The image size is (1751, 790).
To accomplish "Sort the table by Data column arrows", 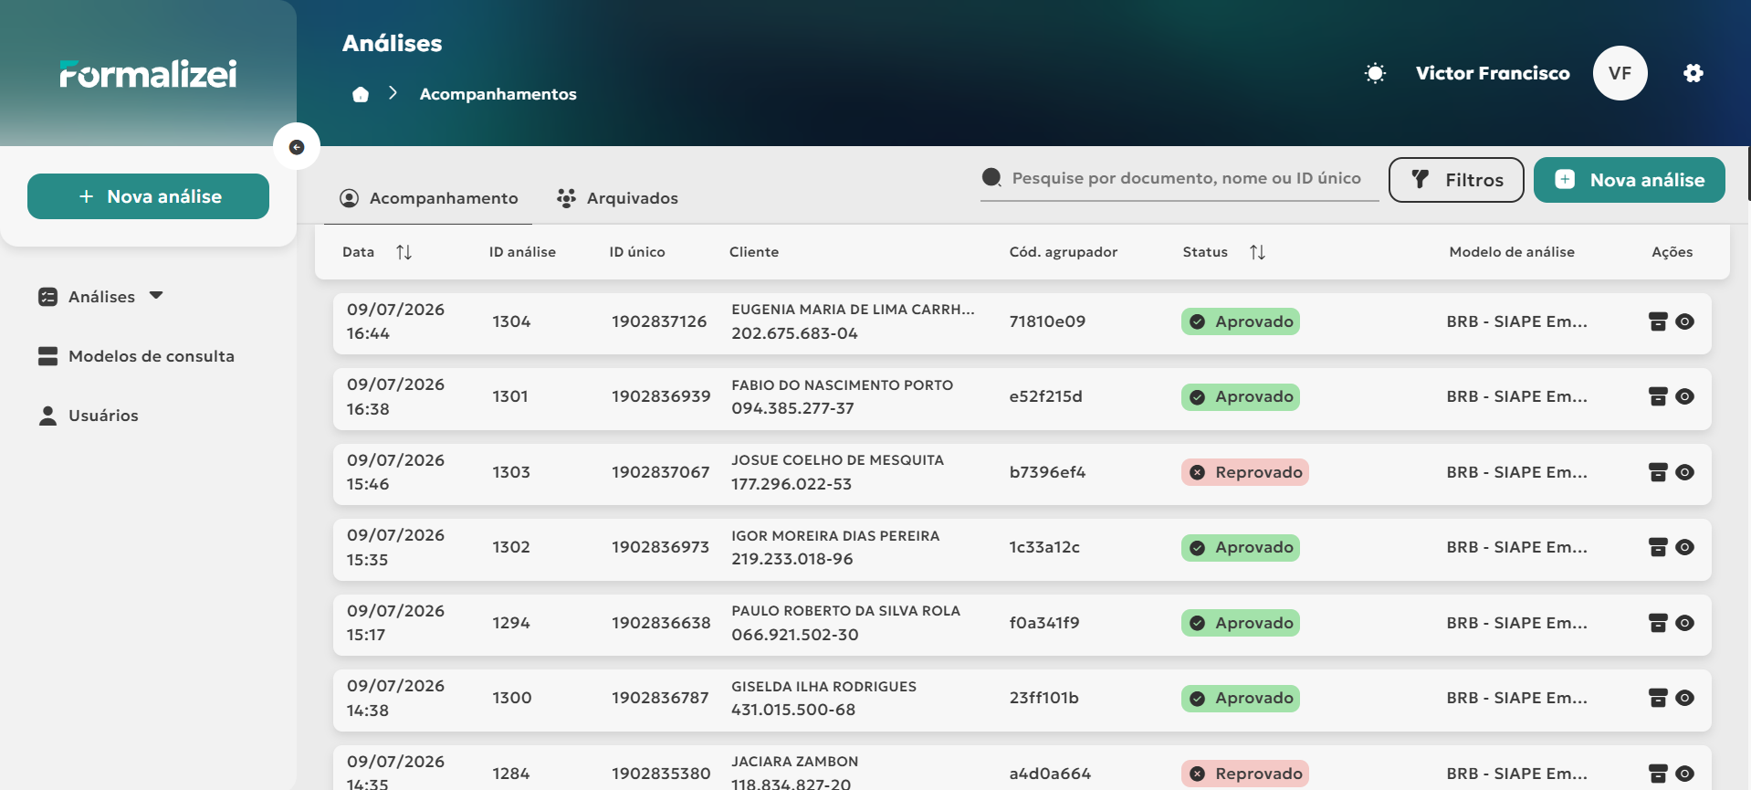I will point(404,252).
